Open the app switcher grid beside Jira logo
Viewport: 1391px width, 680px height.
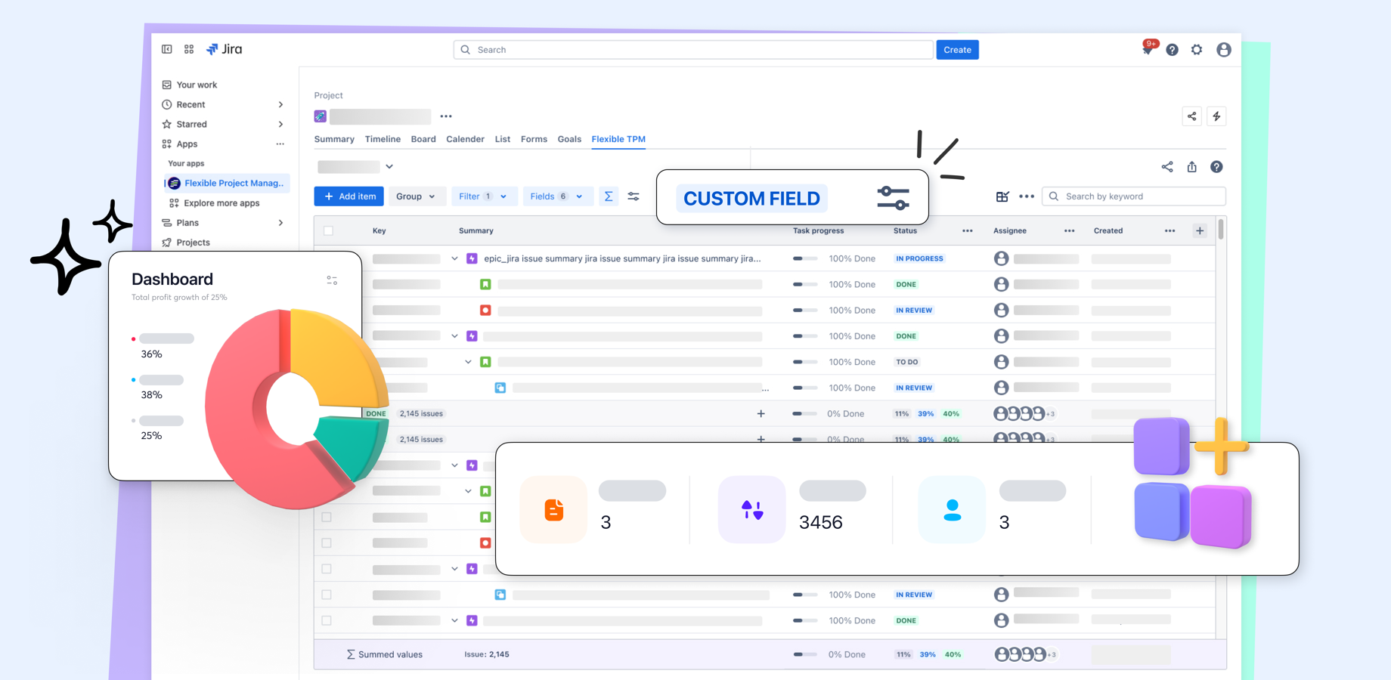tap(189, 49)
